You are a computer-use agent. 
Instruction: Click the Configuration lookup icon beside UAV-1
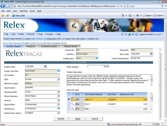tap(97, 58)
